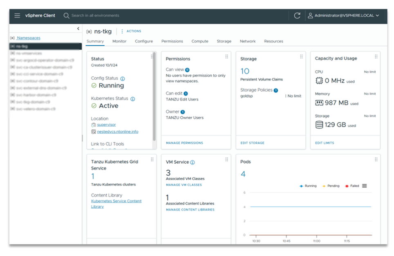Switch to the Network tab
394x256 pixels.
click(248, 41)
